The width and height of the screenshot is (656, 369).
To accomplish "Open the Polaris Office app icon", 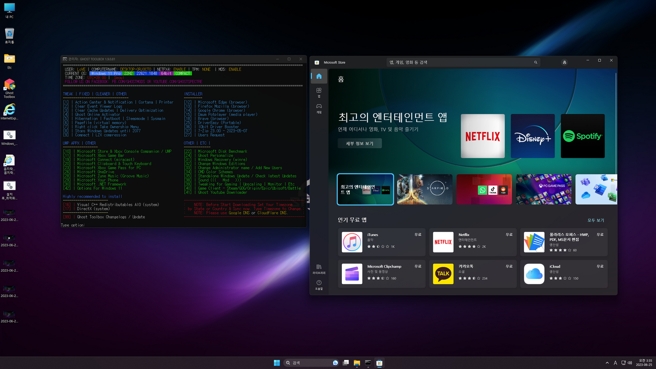I will (534, 242).
